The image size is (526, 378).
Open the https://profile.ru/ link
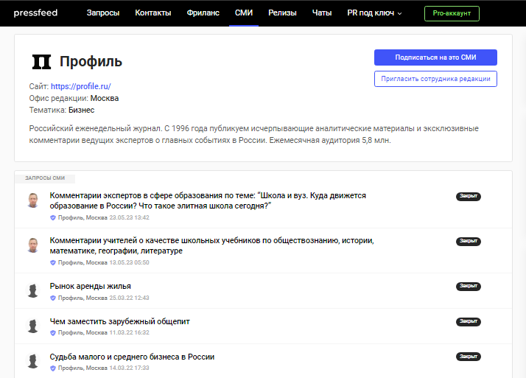click(81, 86)
